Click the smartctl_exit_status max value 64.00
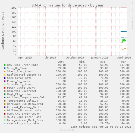 click(x=125, y=124)
